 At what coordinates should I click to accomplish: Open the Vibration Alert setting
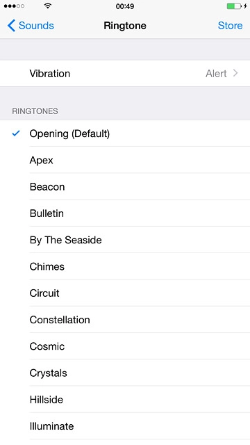point(125,73)
